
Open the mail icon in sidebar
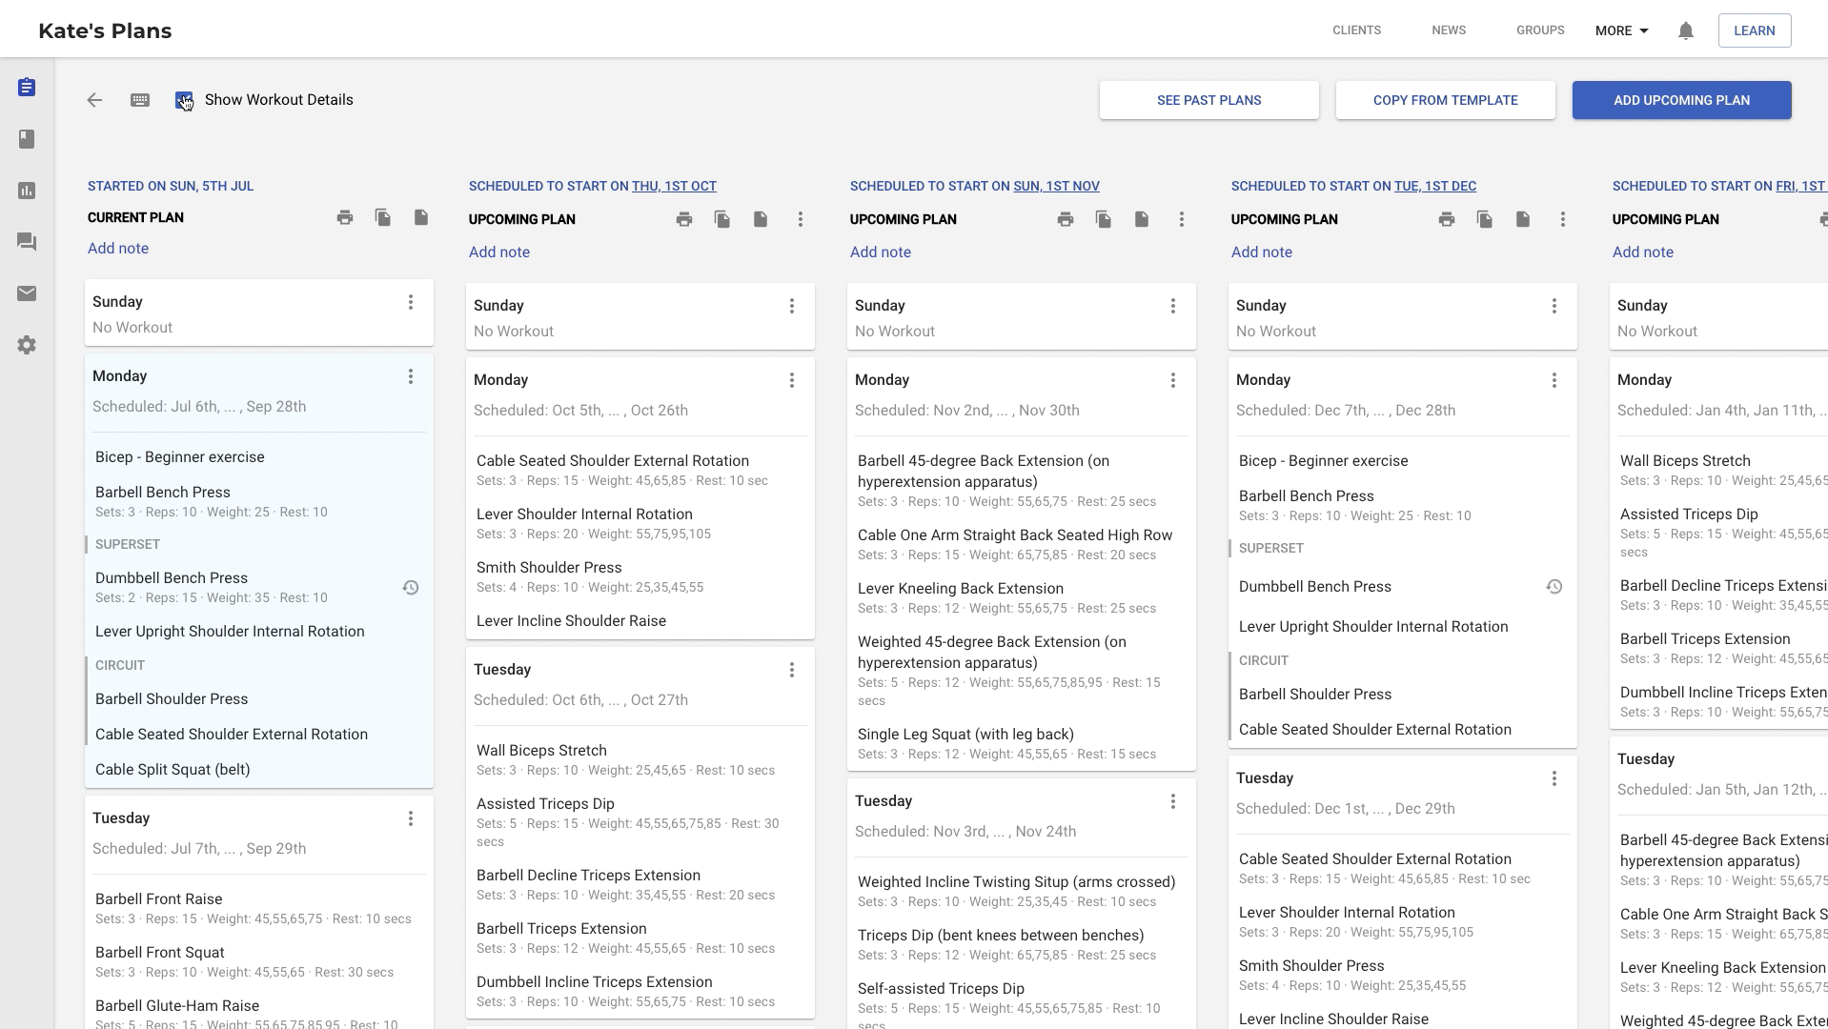27,293
